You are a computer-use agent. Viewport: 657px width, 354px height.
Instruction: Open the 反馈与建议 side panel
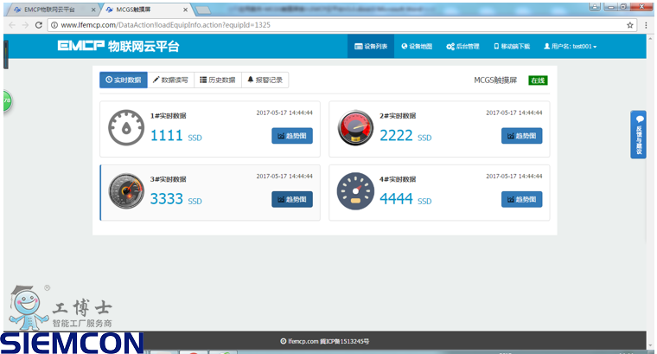(638, 135)
